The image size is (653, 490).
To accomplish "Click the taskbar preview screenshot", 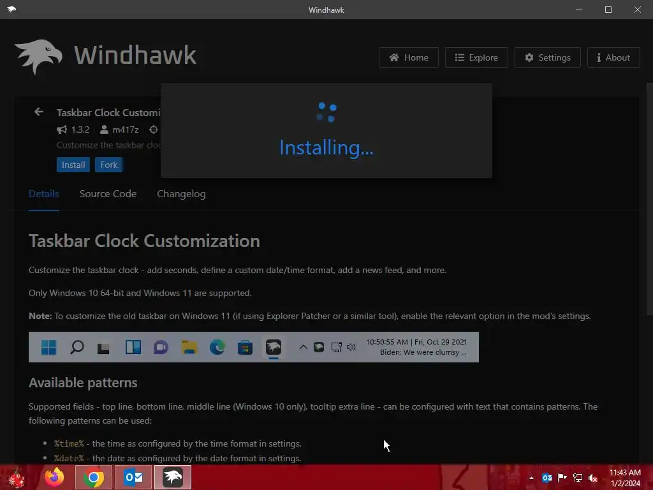I will click(254, 347).
